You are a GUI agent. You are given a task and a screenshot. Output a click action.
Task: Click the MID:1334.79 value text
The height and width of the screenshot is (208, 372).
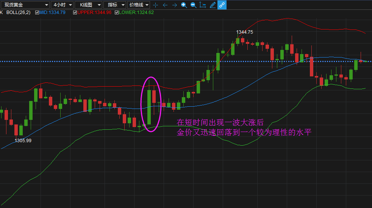click(52, 12)
